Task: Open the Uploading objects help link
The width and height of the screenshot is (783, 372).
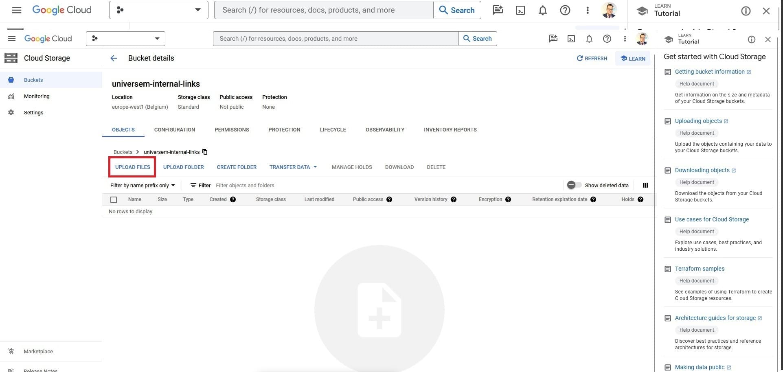Action: (698, 121)
